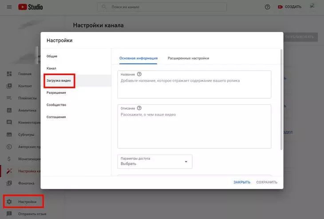This screenshot has width=324, height=219.
Task: Open the Общие settings section
Action: pos(52,56)
